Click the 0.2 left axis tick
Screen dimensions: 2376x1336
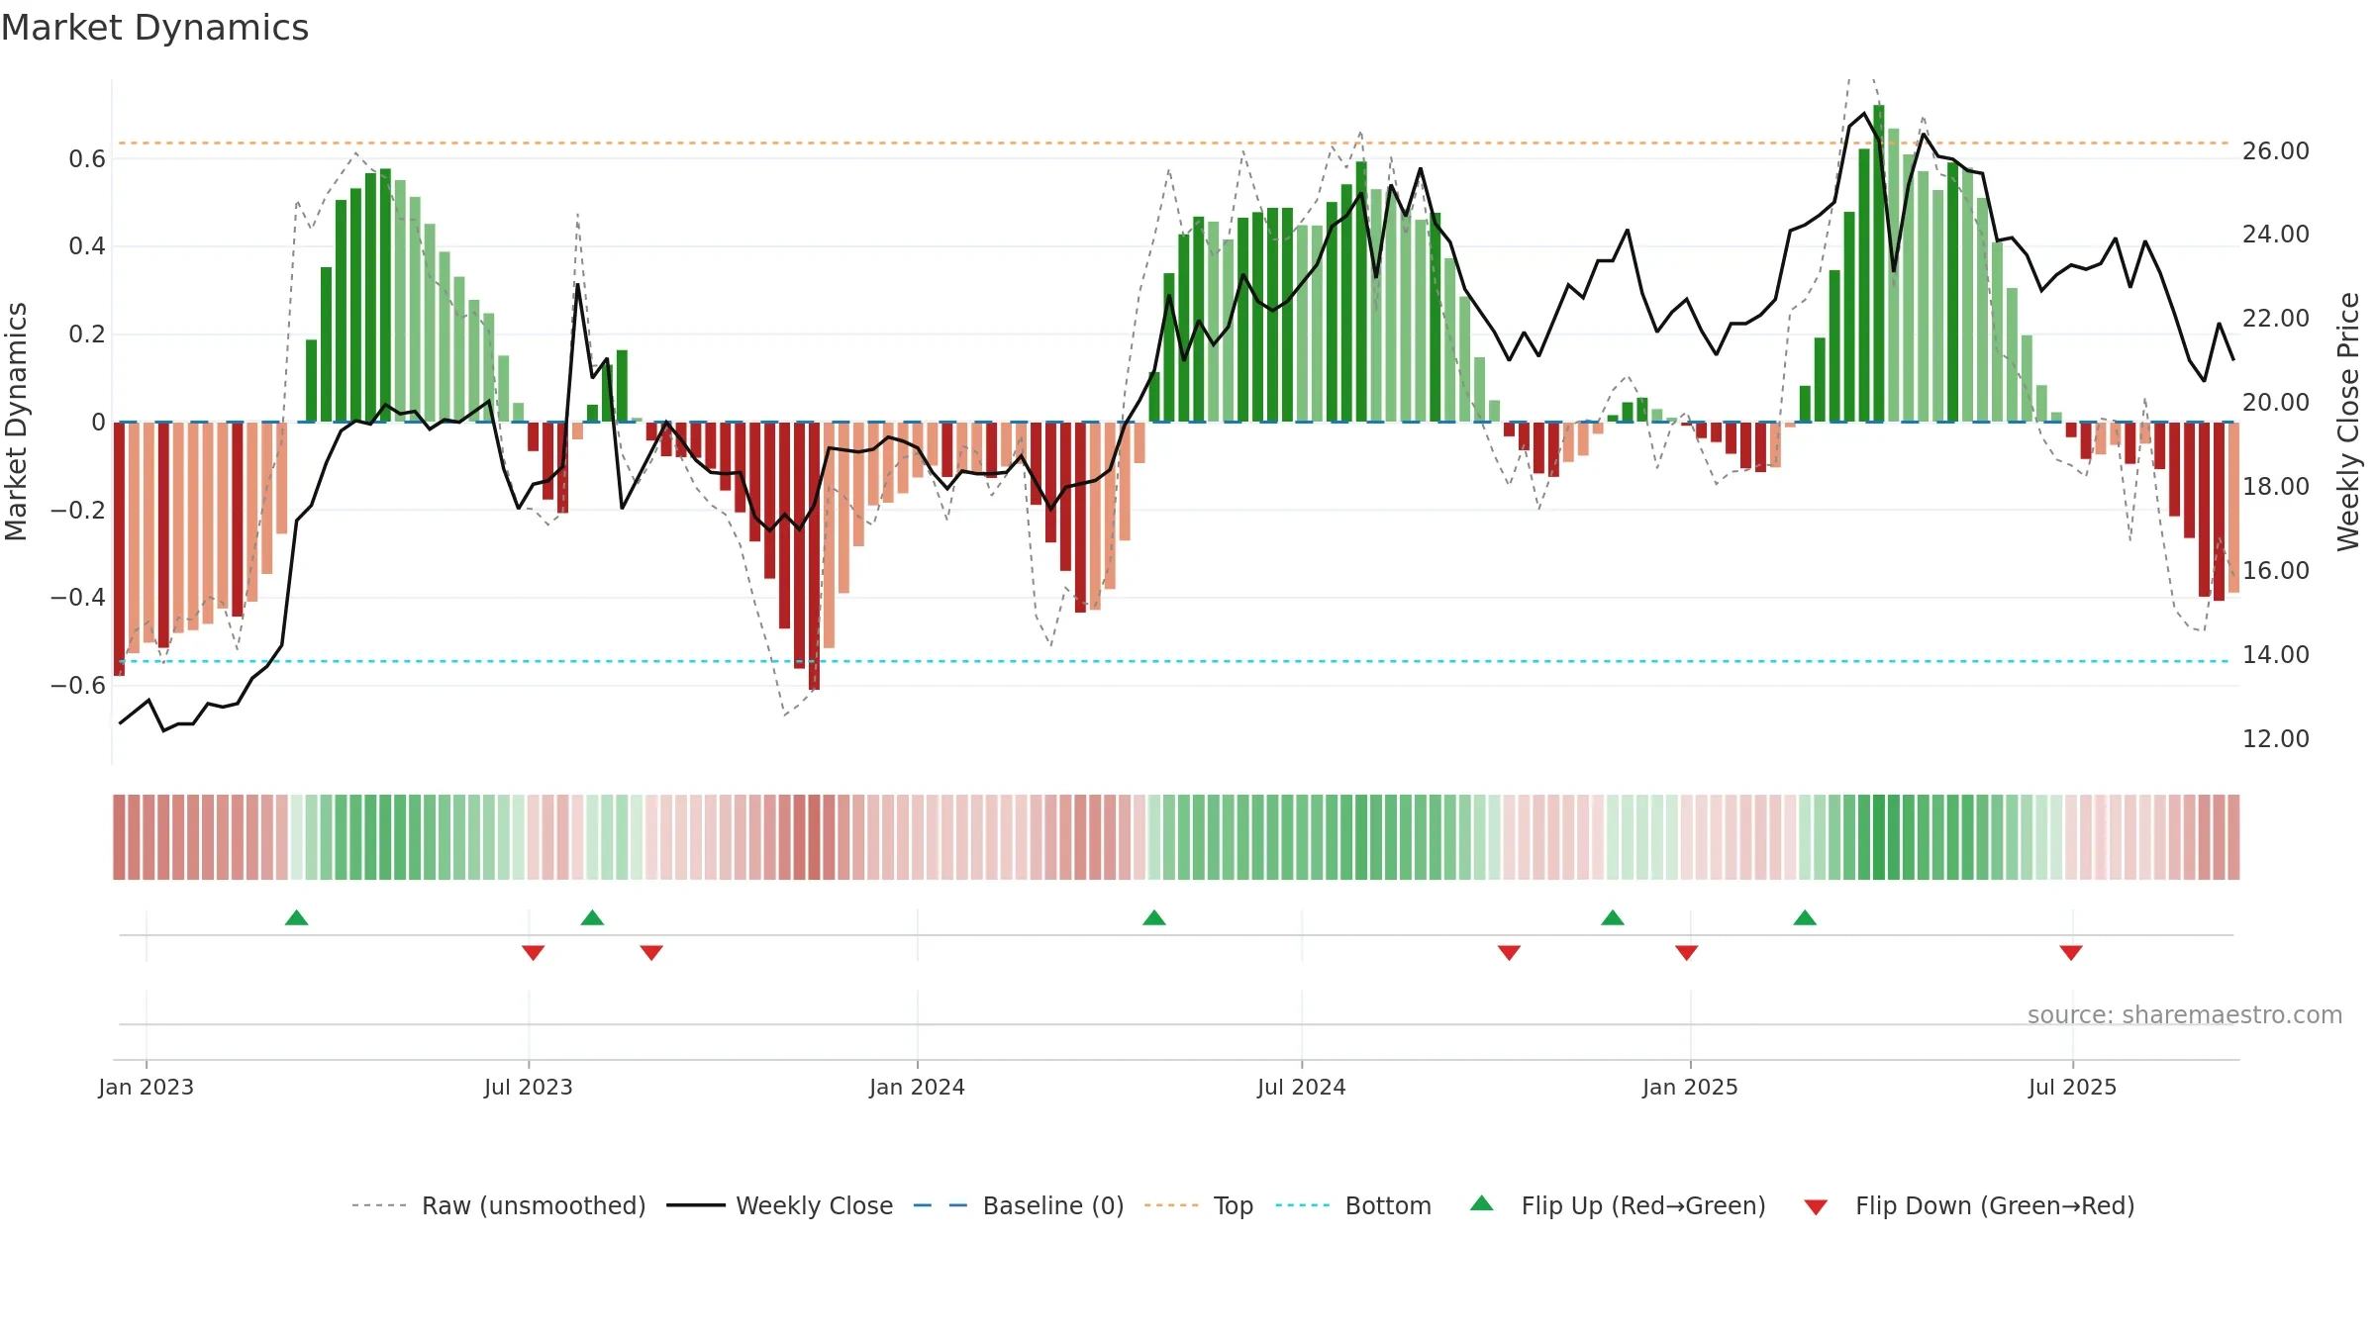(x=87, y=334)
